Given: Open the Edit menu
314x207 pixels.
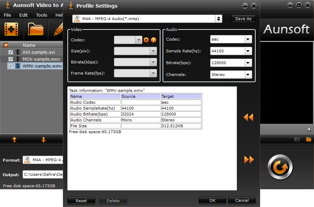Looking at the screenshot, I should [x=23, y=15].
